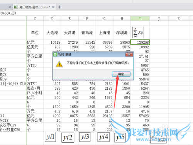Select cell containing 10418
This screenshot has height=145, width=193.
(52, 42)
